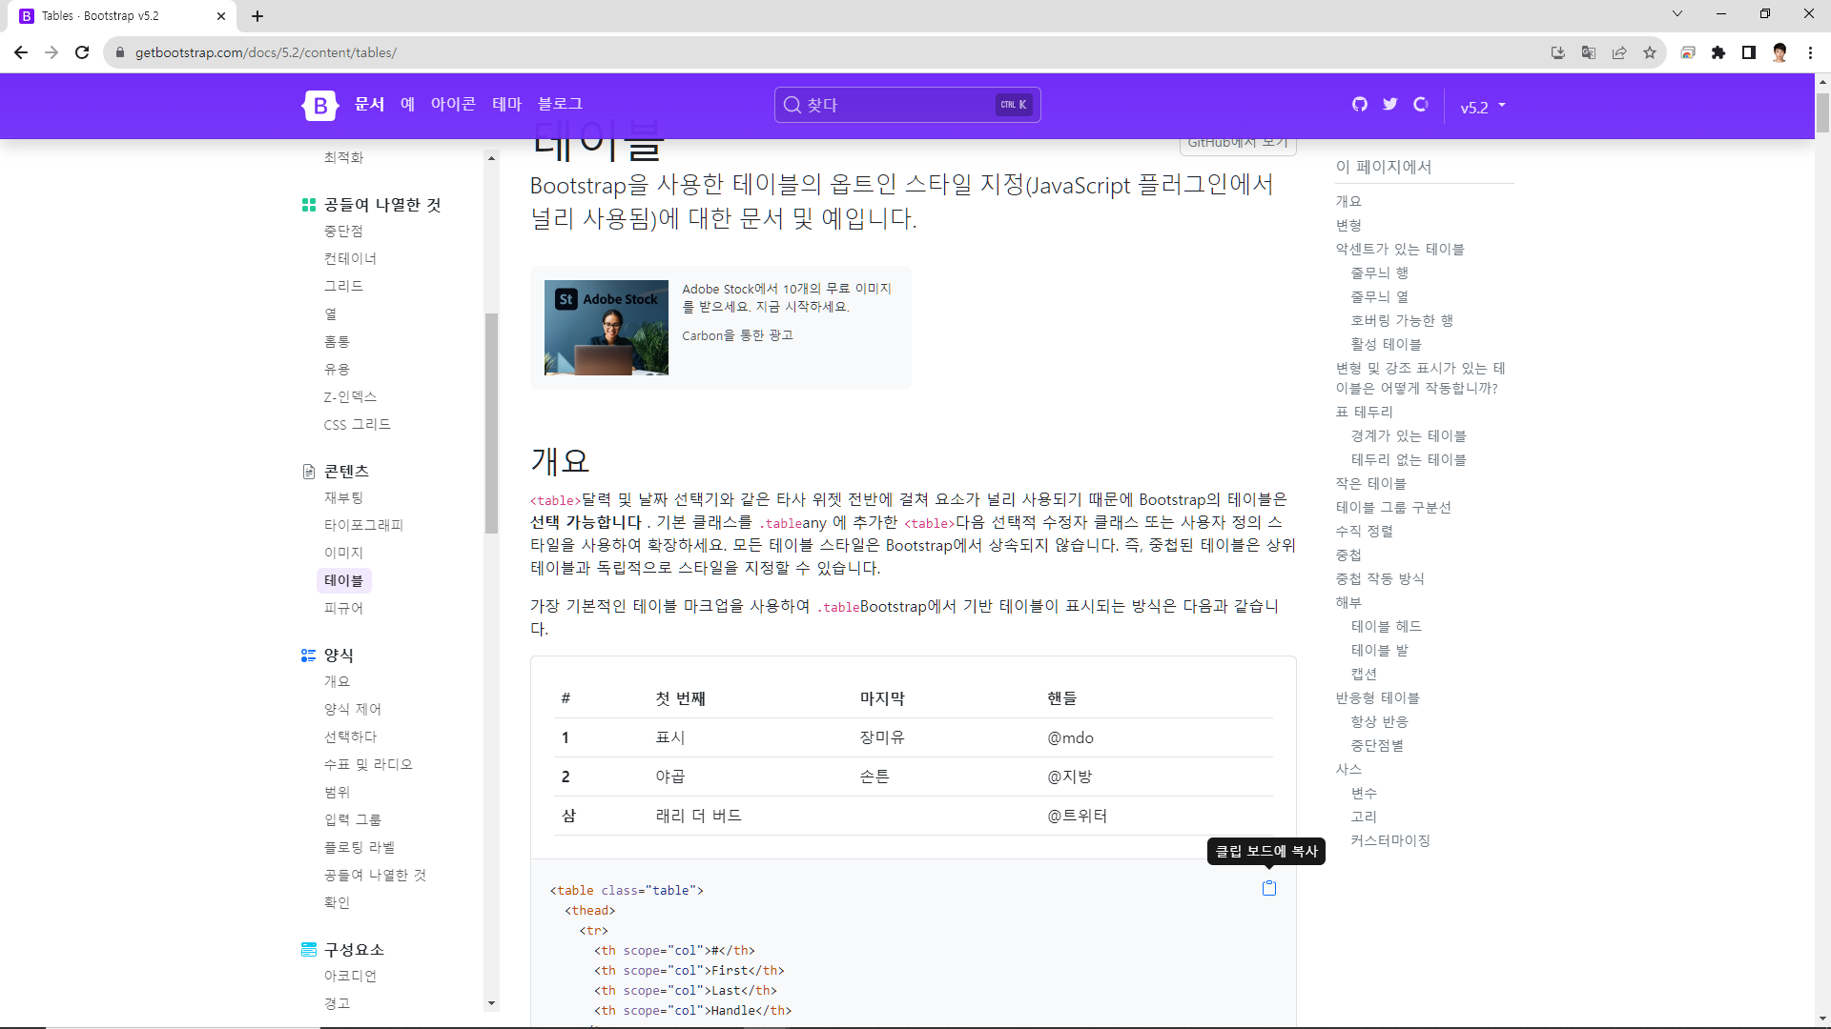Viewport: 1831px width, 1029px height.
Task: Click the sidebar scrollbar thumb
Action: click(491, 423)
